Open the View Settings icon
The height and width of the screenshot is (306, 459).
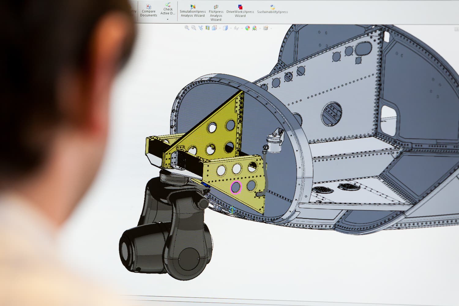(266, 28)
